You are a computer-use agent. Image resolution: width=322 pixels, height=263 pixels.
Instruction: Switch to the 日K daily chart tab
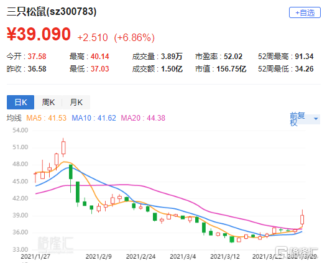pyautogui.click(x=21, y=102)
